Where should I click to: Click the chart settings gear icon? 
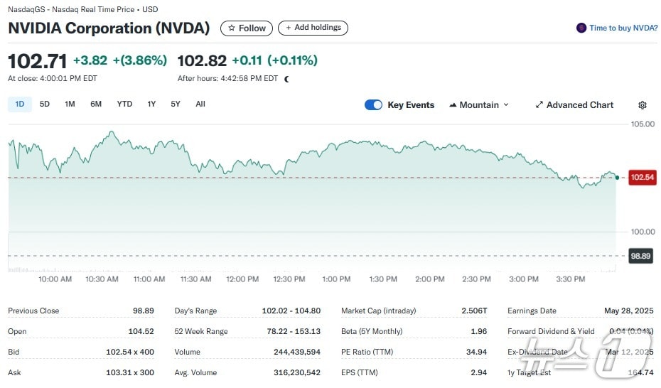point(643,105)
